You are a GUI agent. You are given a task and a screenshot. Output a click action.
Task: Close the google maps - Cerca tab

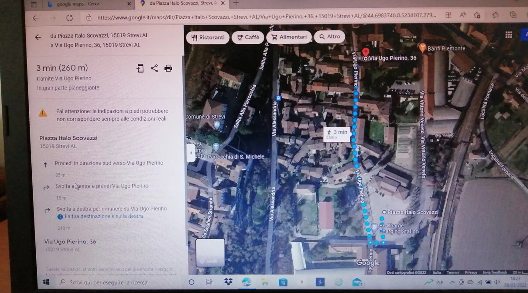(x=129, y=4)
